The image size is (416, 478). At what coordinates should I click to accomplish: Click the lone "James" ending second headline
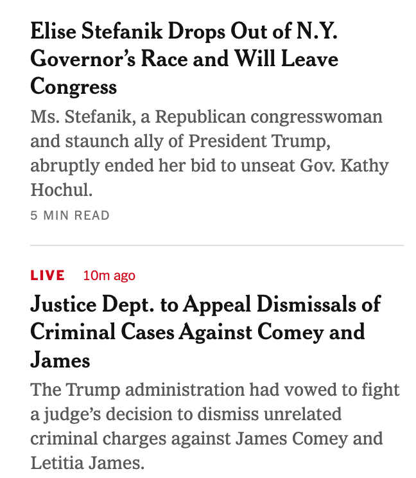coord(60,359)
